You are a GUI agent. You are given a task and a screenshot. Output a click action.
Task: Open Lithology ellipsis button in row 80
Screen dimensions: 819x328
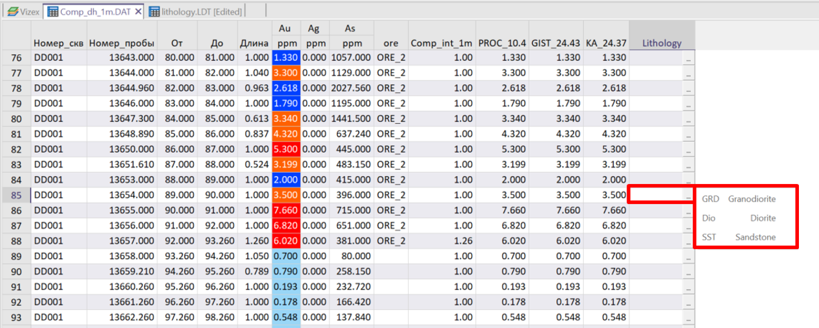click(688, 119)
